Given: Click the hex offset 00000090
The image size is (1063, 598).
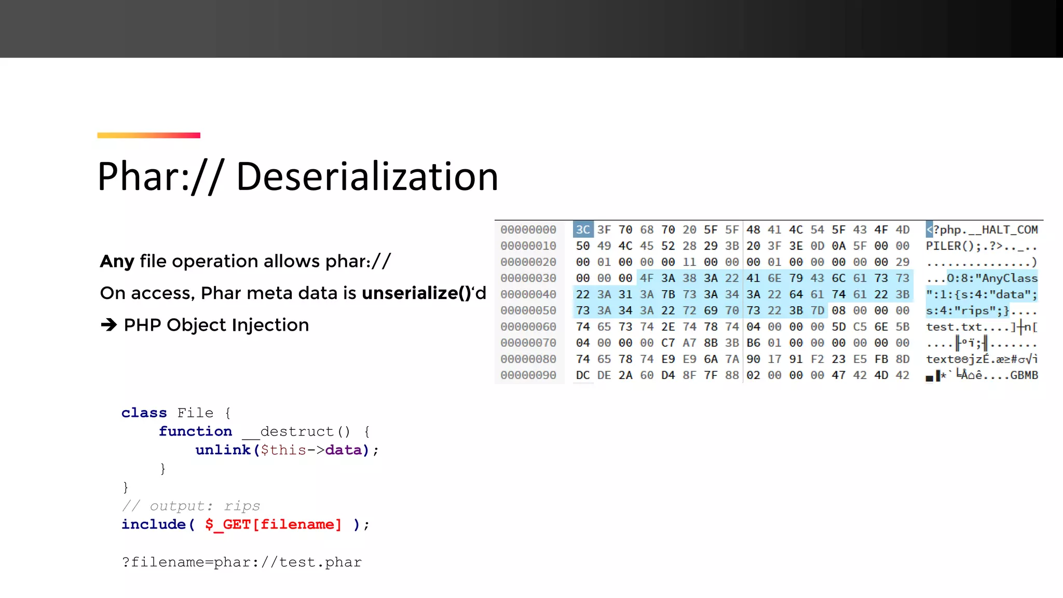Looking at the screenshot, I should coord(528,375).
